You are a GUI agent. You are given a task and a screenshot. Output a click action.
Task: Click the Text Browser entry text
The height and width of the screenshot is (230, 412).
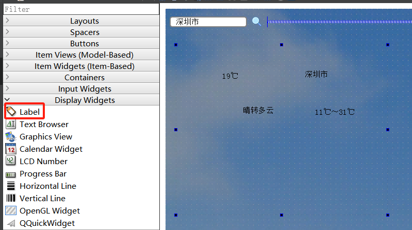tap(44, 124)
